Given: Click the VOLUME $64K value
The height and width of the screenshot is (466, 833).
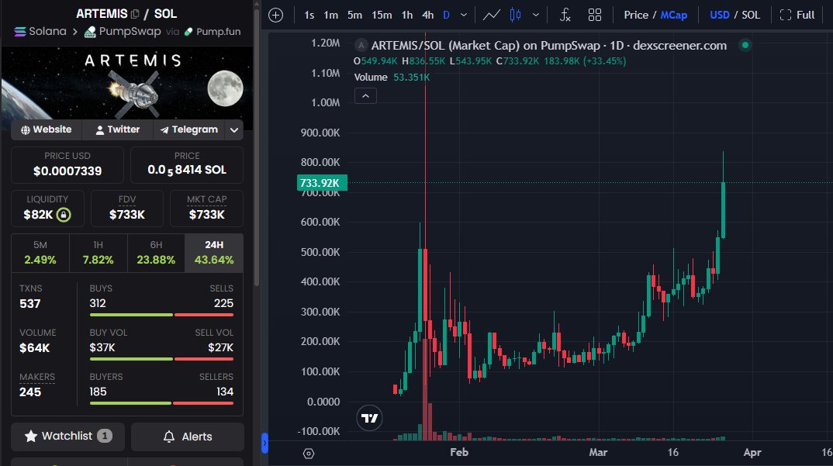Looking at the screenshot, I should pyautogui.click(x=35, y=348).
